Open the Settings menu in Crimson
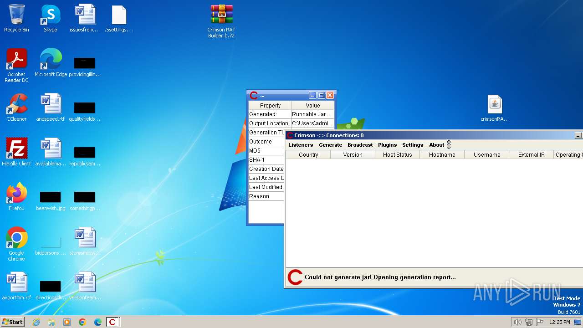This screenshot has width=583, height=328. click(x=413, y=145)
